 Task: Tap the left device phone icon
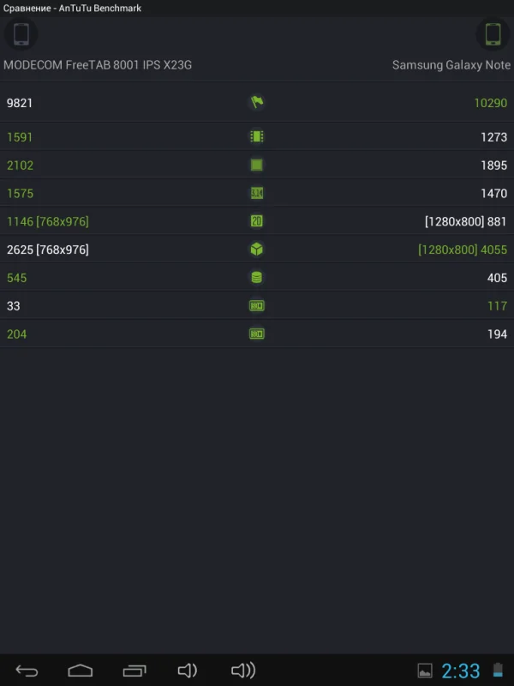21,34
